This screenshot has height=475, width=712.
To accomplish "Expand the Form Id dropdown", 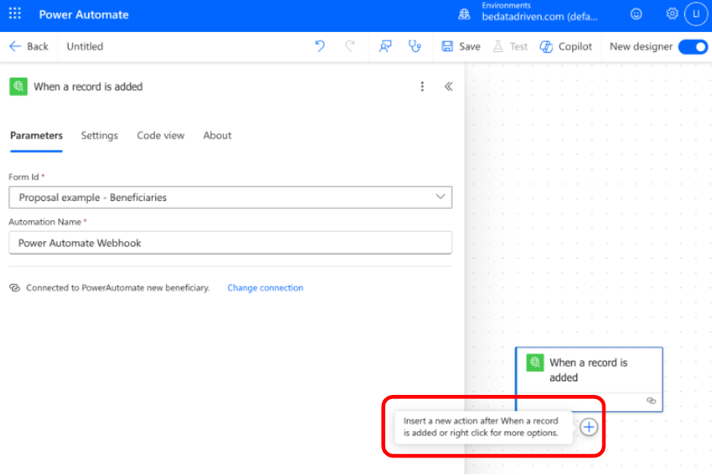I will [230, 198].
